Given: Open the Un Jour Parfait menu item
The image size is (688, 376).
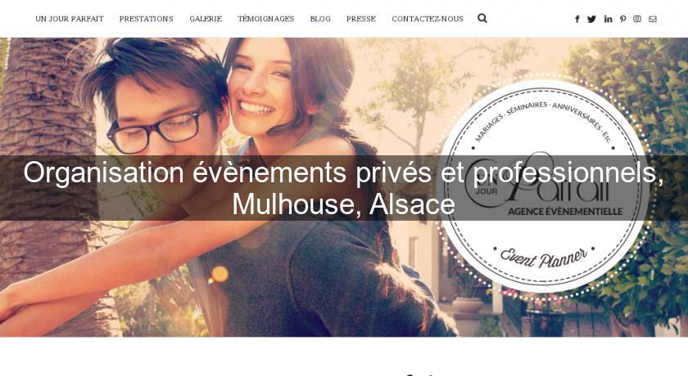Looking at the screenshot, I should pos(70,19).
